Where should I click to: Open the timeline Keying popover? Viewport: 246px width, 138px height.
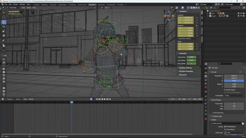18,99
